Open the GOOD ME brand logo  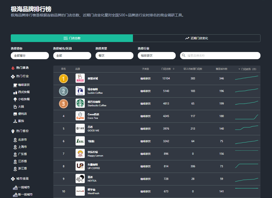pos(80,128)
